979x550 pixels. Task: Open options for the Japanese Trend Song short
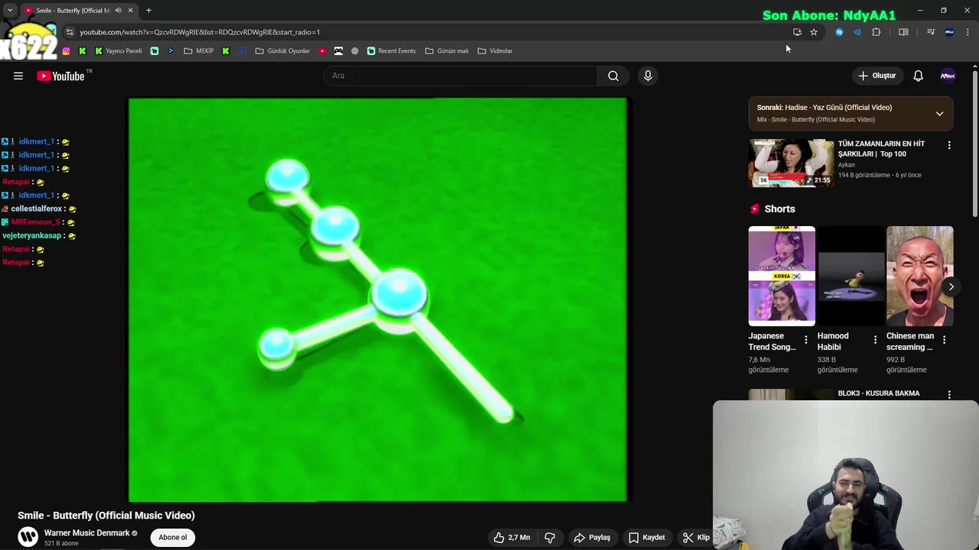[x=805, y=340]
